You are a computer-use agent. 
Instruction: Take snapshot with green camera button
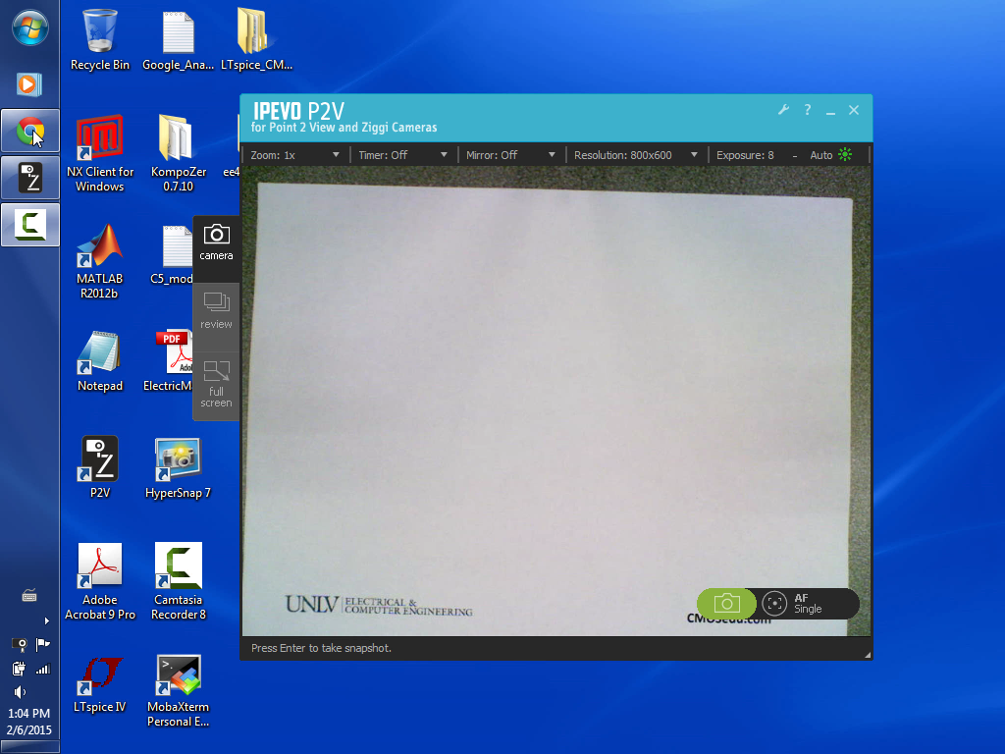pos(727,604)
